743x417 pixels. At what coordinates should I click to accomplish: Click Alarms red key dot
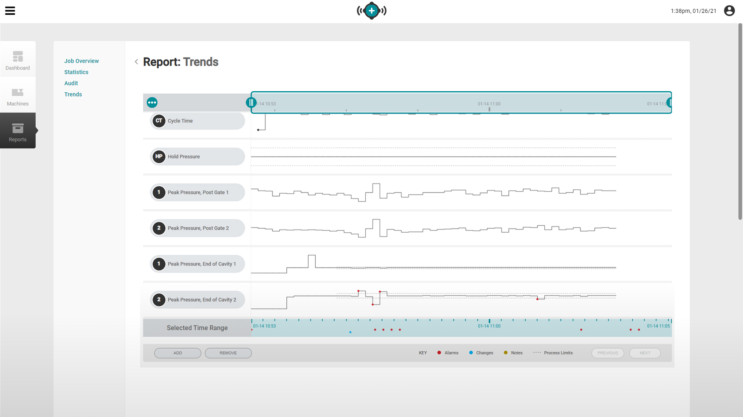tap(439, 353)
